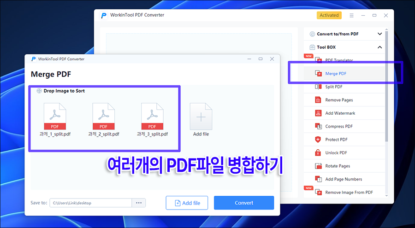
Task: Click the PDF Translator menu label
Action: click(339, 60)
